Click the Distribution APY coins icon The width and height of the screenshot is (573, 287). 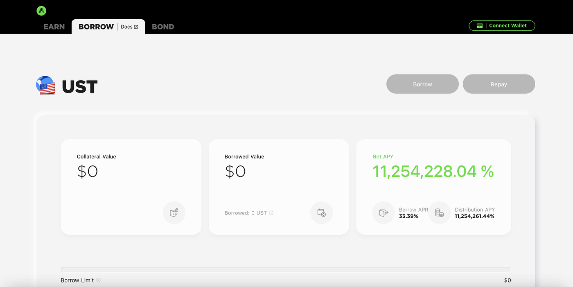[x=439, y=212]
